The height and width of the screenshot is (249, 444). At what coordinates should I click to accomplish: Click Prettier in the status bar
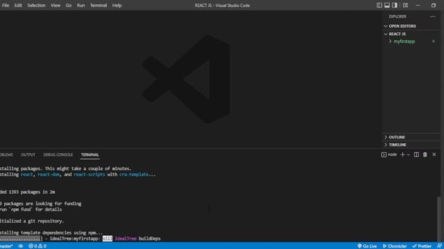pos(422,246)
